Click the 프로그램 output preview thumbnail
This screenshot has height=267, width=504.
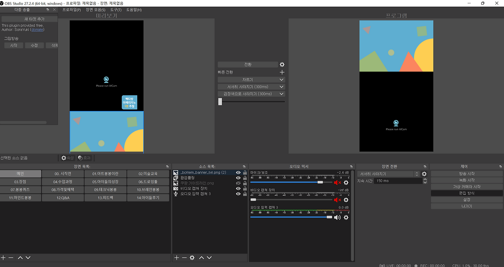396,86
